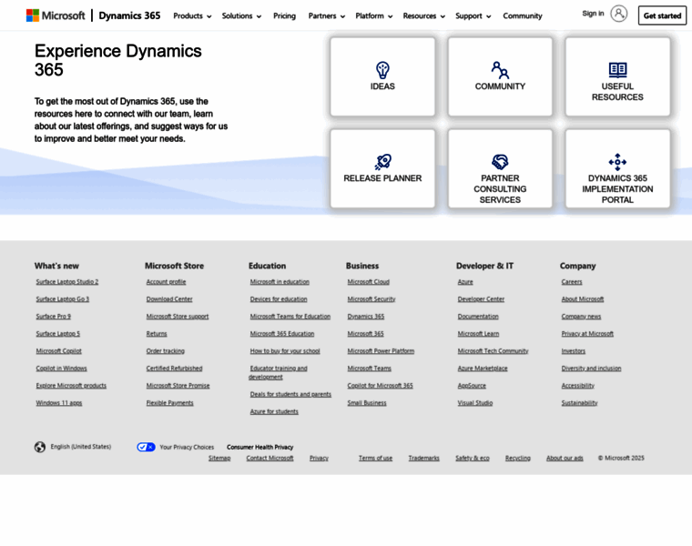The width and height of the screenshot is (692, 546).
Task: Open the Ideas lightbulb tile
Action: point(382,76)
